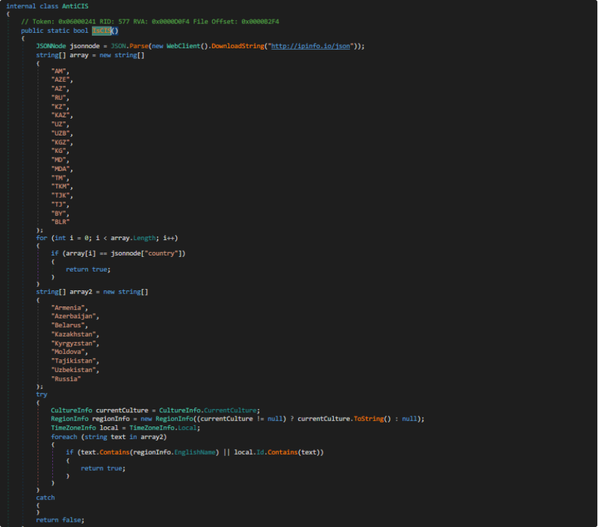Click the highlighted IsCIS method name
The image size is (598, 527).
pos(101,31)
